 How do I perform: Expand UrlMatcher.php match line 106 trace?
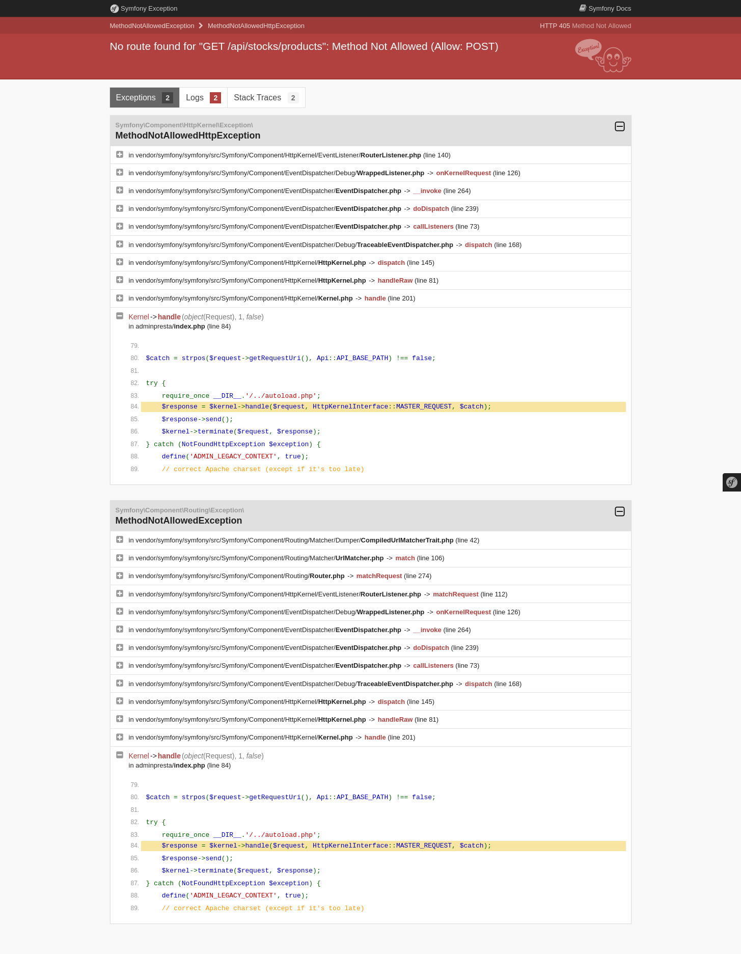(x=120, y=558)
